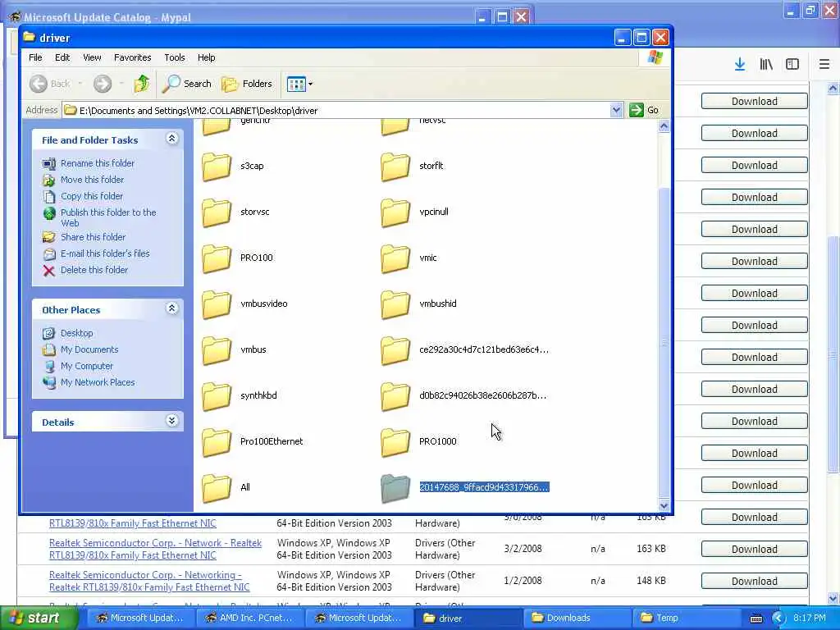The width and height of the screenshot is (840, 630).
Task: Click Copy this folder
Action: (92, 197)
